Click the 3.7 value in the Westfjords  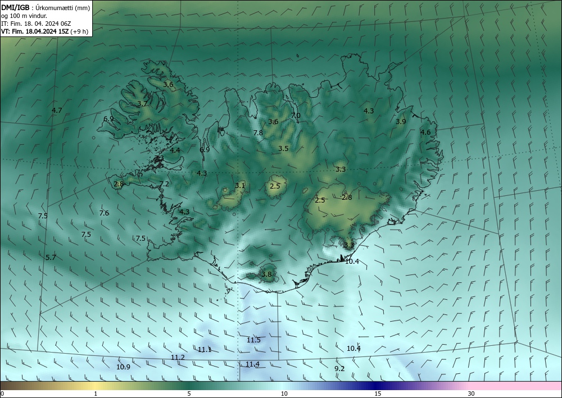142,103
